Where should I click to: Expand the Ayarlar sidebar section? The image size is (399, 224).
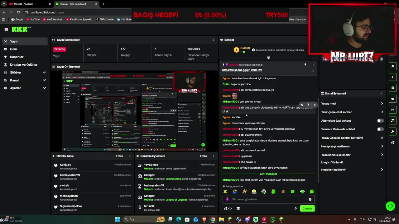(x=44, y=88)
